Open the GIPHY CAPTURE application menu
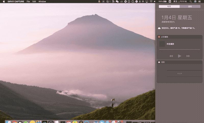Viewport: 204px width, 123px height. [x=16, y=2]
